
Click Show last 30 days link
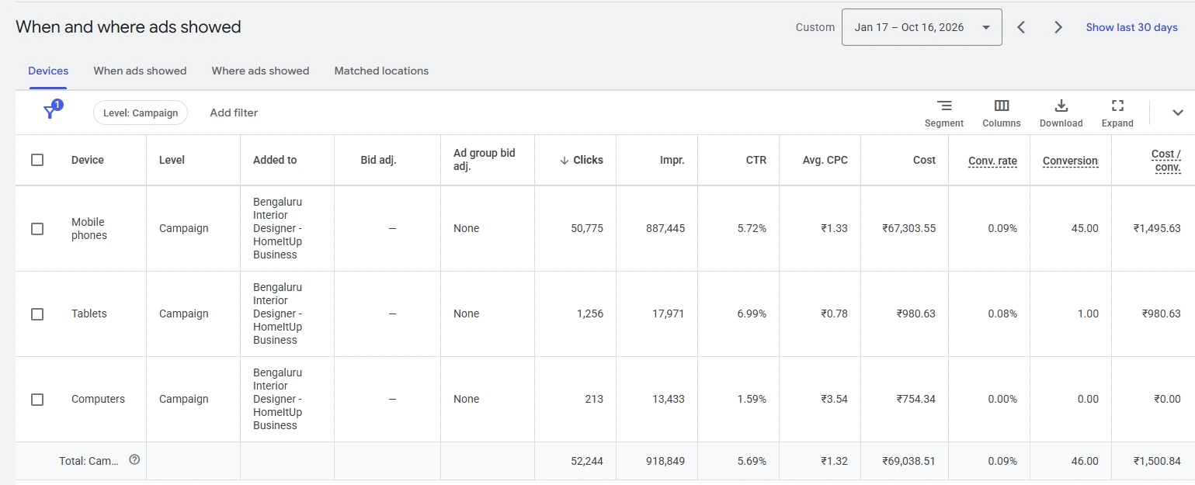1131,27
